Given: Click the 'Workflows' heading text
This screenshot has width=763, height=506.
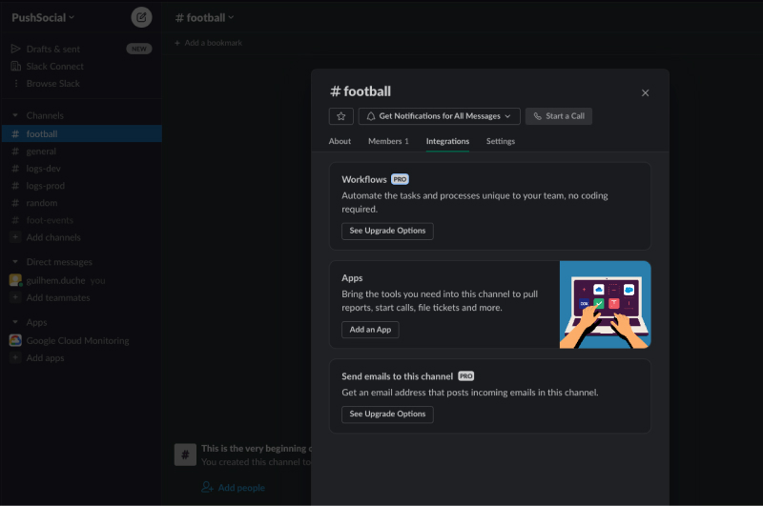Looking at the screenshot, I should (364, 179).
